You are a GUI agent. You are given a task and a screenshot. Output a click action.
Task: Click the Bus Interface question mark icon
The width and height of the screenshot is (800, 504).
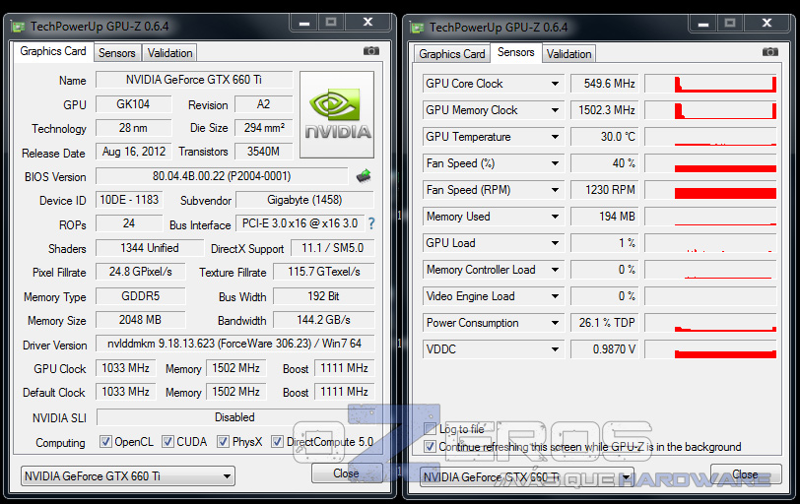coord(371,224)
